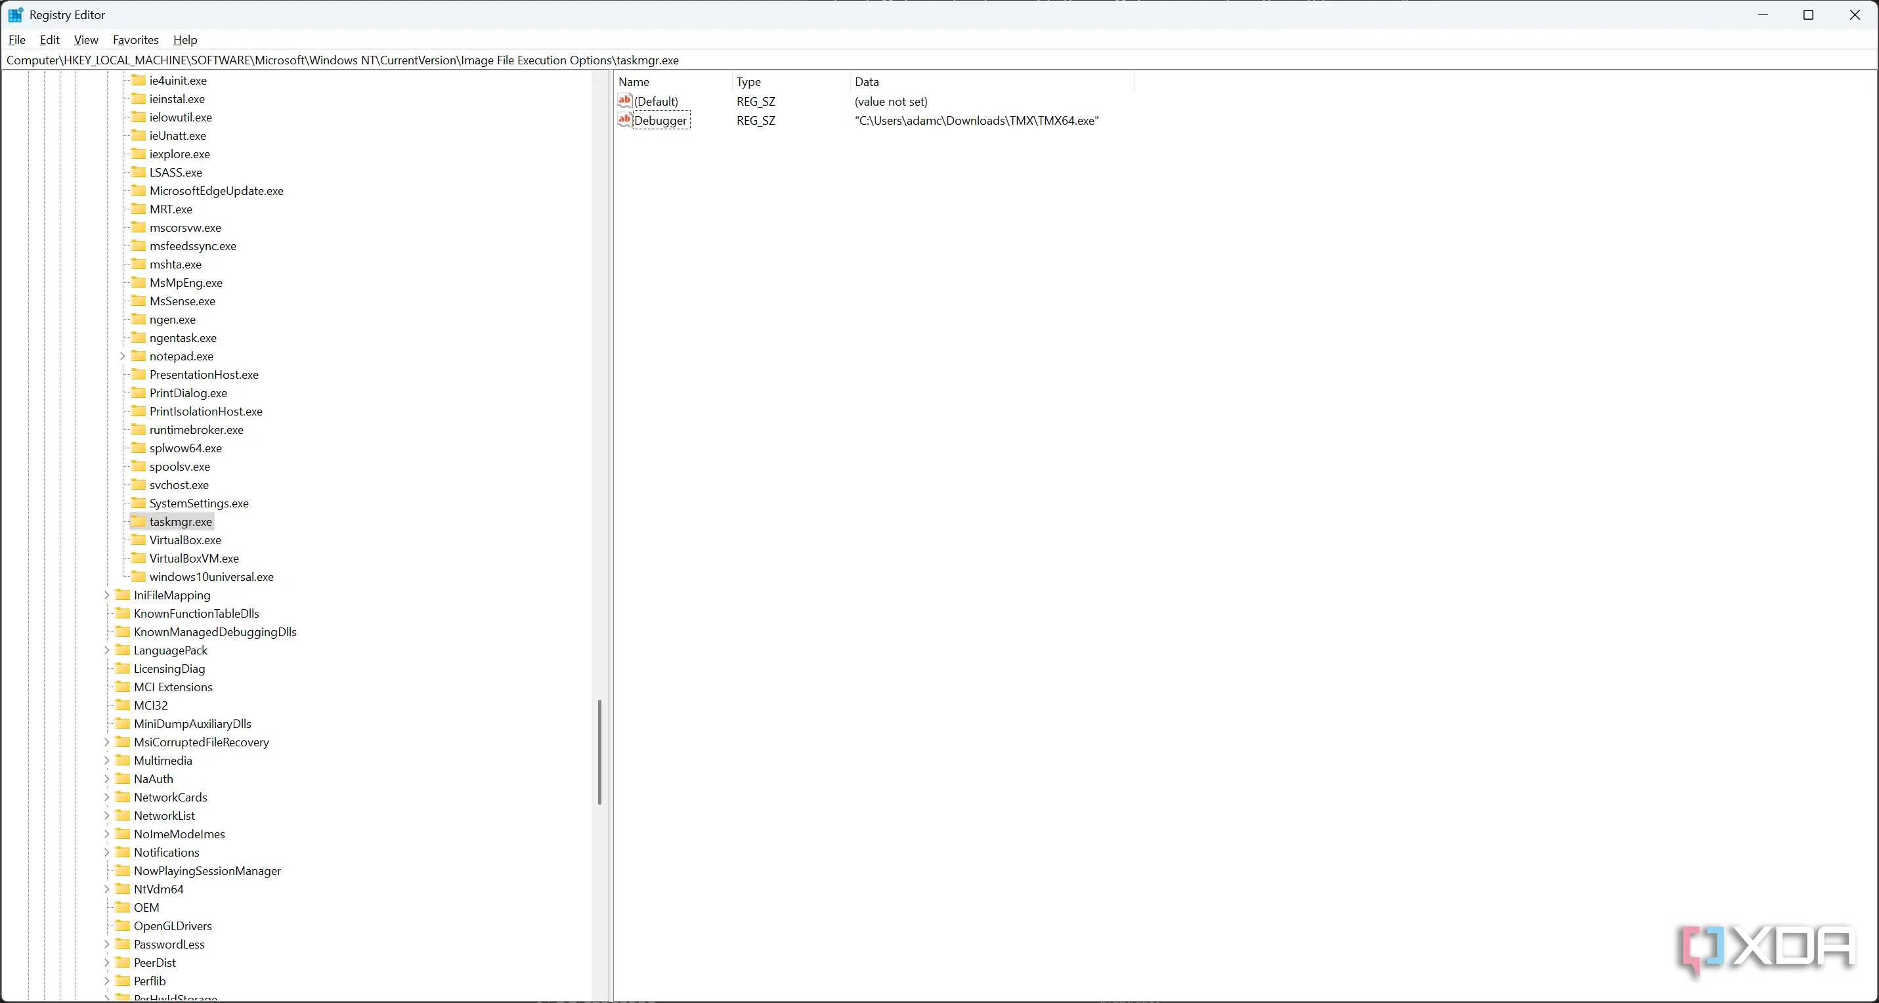
Task: Click the MRT.exe folder icon
Action: (138, 208)
